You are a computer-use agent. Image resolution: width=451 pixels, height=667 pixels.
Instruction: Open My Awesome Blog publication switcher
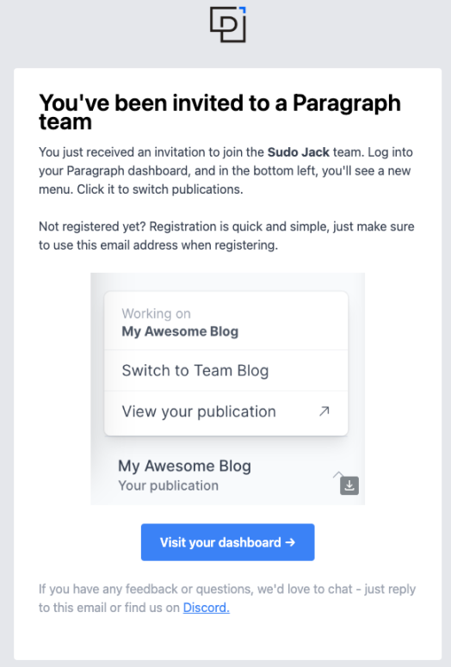[x=227, y=475]
